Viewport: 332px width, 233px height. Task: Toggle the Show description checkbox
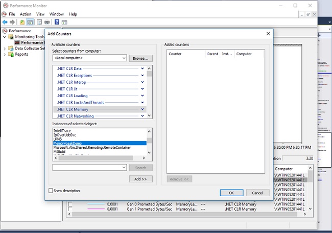coord(51,191)
